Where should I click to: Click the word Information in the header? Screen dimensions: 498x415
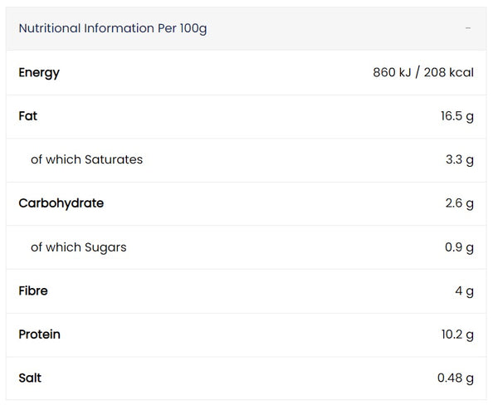click(119, 28)
